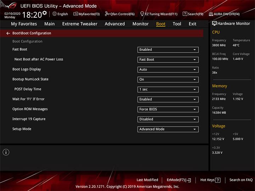
Task: Open the Option ROM Messages dropdown
Action: pos(168,109)
